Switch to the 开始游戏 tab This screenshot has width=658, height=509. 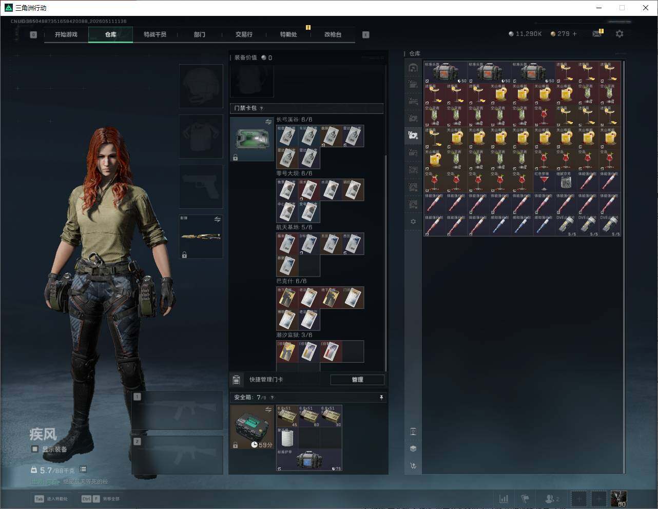point(66,34)
